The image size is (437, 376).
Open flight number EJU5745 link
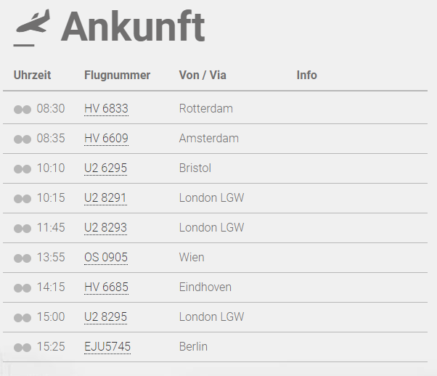(107, 347)
